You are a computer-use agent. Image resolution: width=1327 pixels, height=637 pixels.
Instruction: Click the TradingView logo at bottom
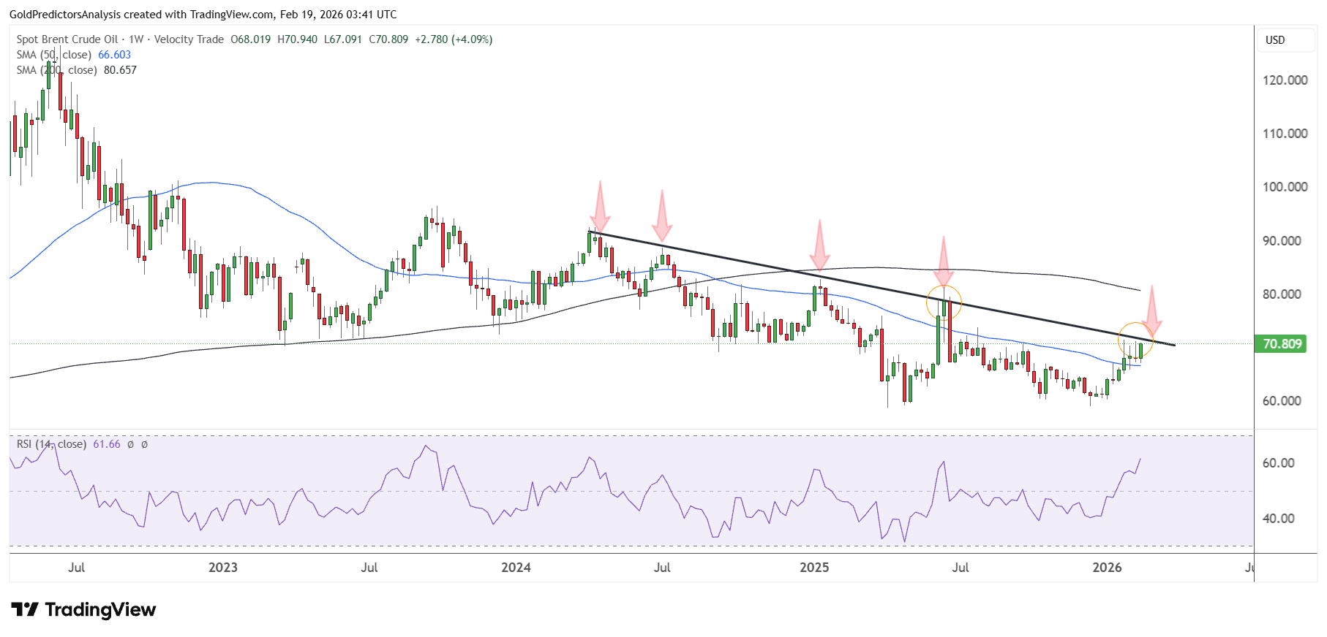(83, 609)
